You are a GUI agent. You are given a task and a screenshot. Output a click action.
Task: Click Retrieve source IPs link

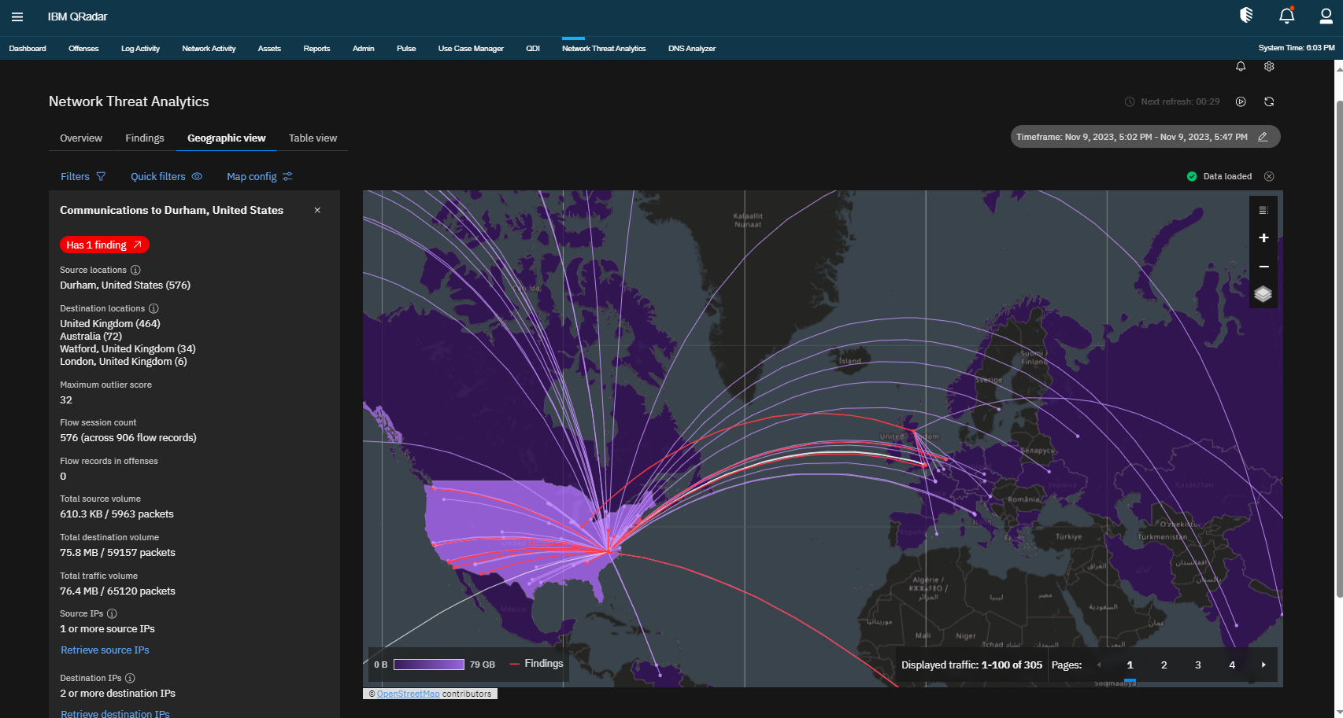tap(105, 650)
